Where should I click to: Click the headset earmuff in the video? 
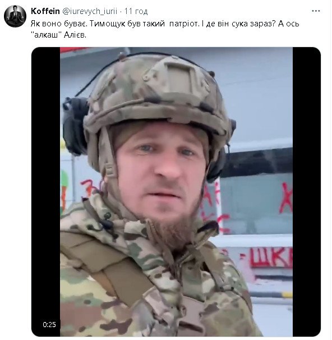pos(75,126)
